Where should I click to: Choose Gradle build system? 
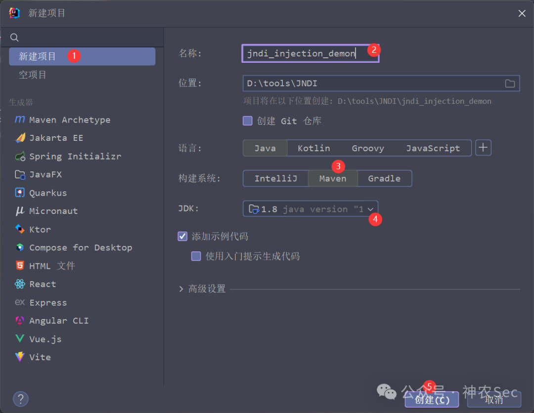tap(384, 178)
